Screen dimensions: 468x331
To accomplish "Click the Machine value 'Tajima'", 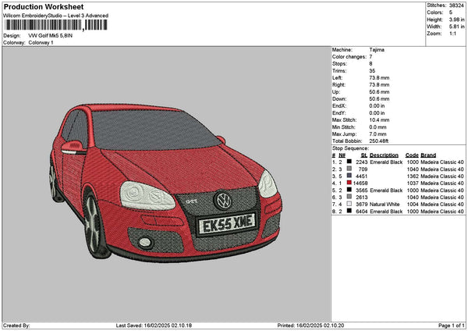I will tap(377, 50).
